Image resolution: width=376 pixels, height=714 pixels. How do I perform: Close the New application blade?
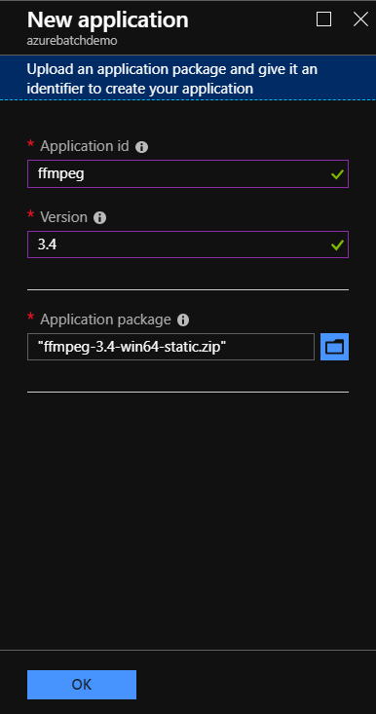click(361, 19)
